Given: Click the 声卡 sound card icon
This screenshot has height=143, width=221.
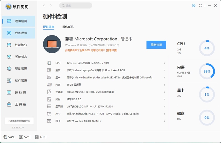Looking at the screenshot, I should pyautogui.click(x=49, y=114).
